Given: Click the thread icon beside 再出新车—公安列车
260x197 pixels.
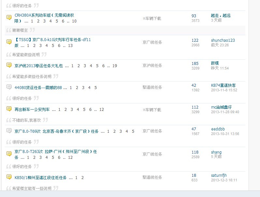Looking at the screenshot, I should (x=9, y=109).
